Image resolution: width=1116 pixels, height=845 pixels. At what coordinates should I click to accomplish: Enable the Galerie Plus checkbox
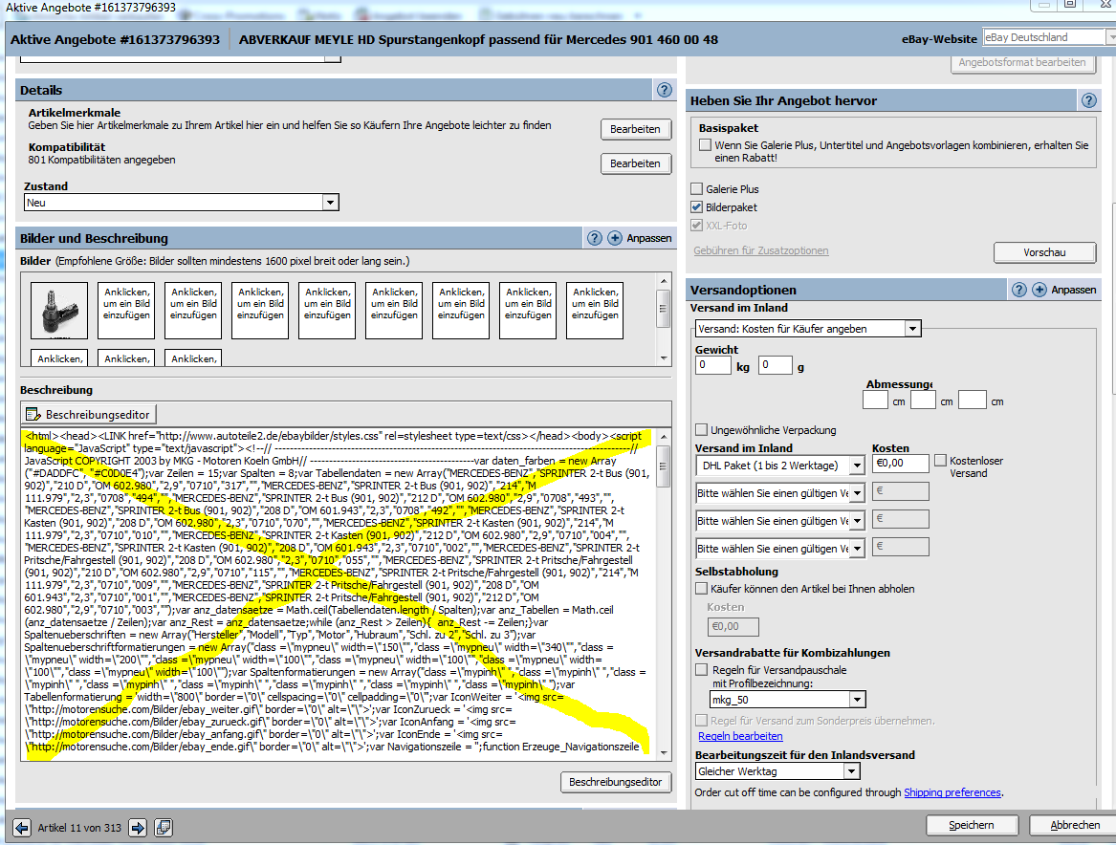coord(697,189)
